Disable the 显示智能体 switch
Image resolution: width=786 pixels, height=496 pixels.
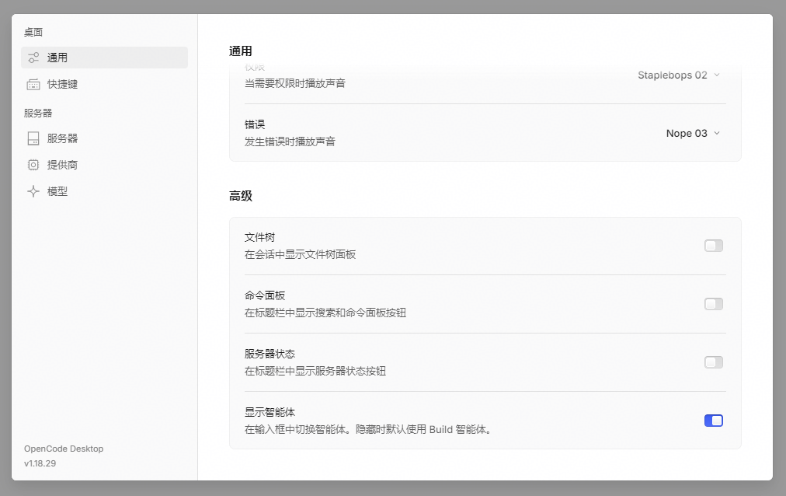[713, 421]
